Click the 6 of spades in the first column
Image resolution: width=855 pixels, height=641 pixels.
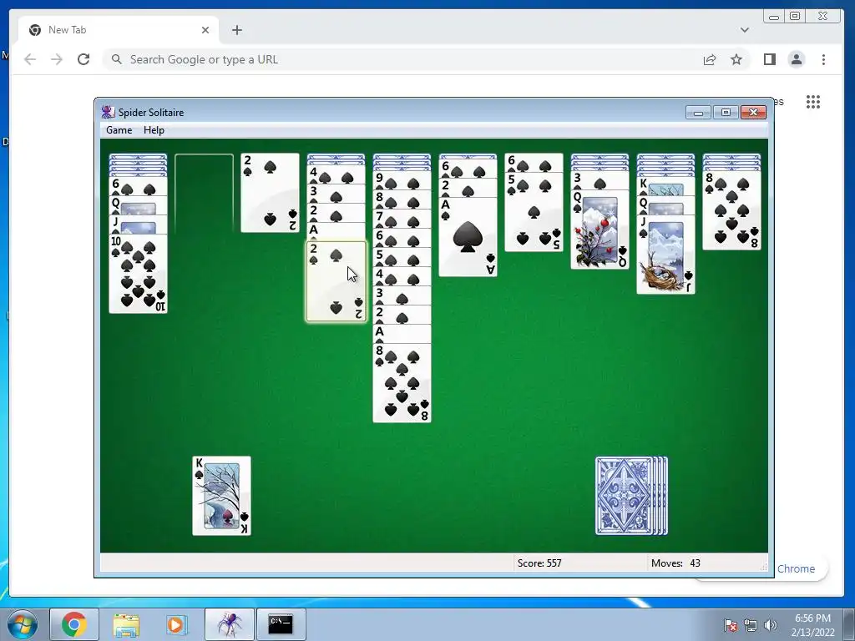click(x=138, y=186)
